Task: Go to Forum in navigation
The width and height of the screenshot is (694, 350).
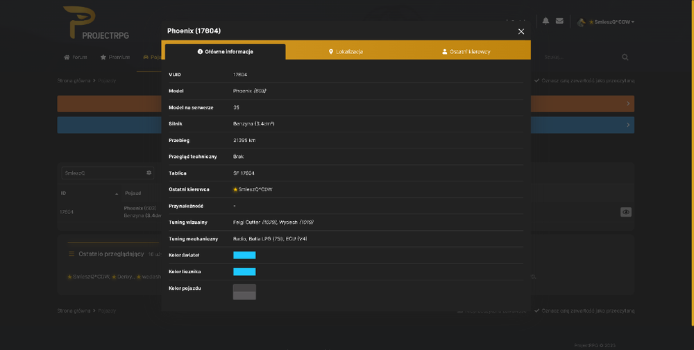Action: (75, 57)
